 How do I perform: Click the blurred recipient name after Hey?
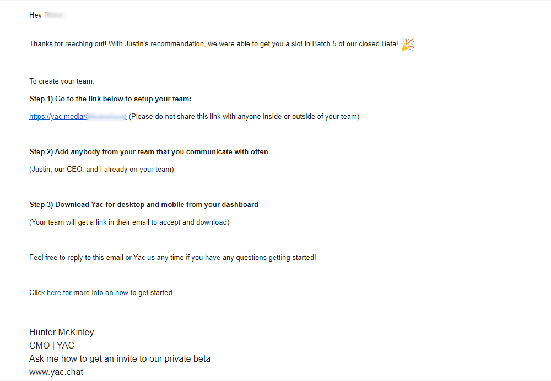[55, 15]
